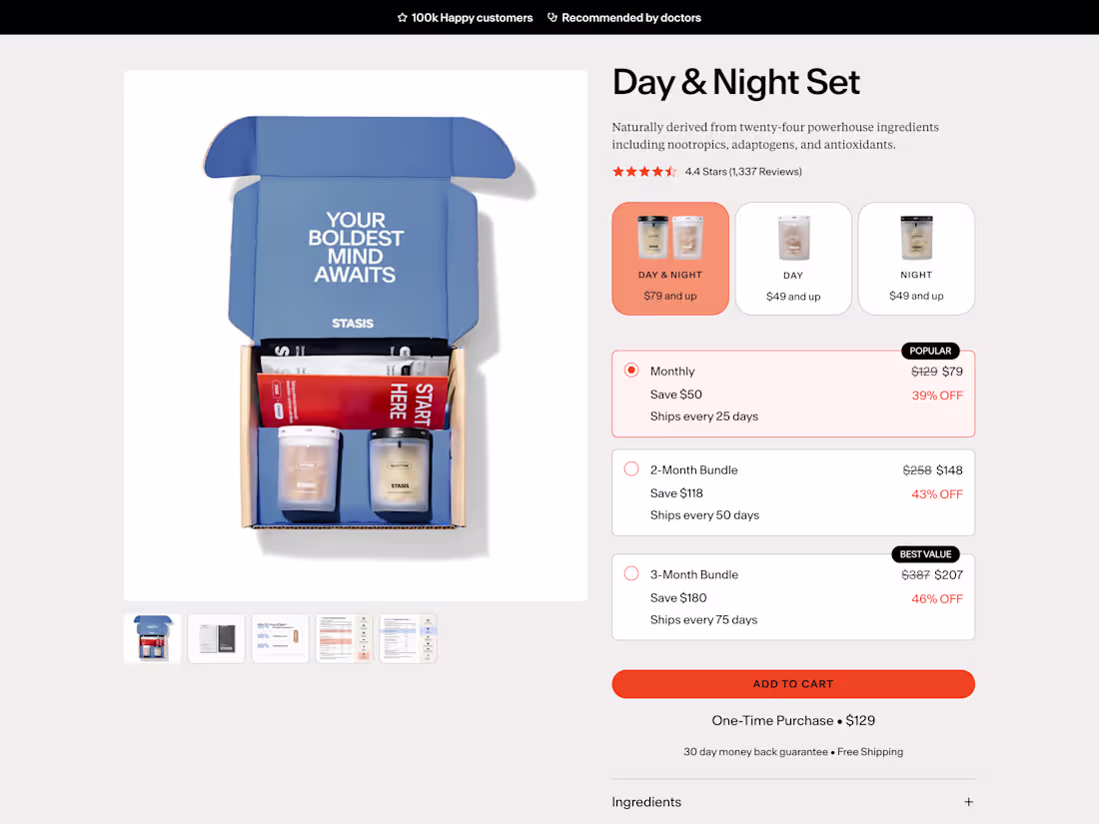The height and width of the screenshot is (824, 1099).
Task: Choose One-Time Purchase for $129
Action: [792, 720]
